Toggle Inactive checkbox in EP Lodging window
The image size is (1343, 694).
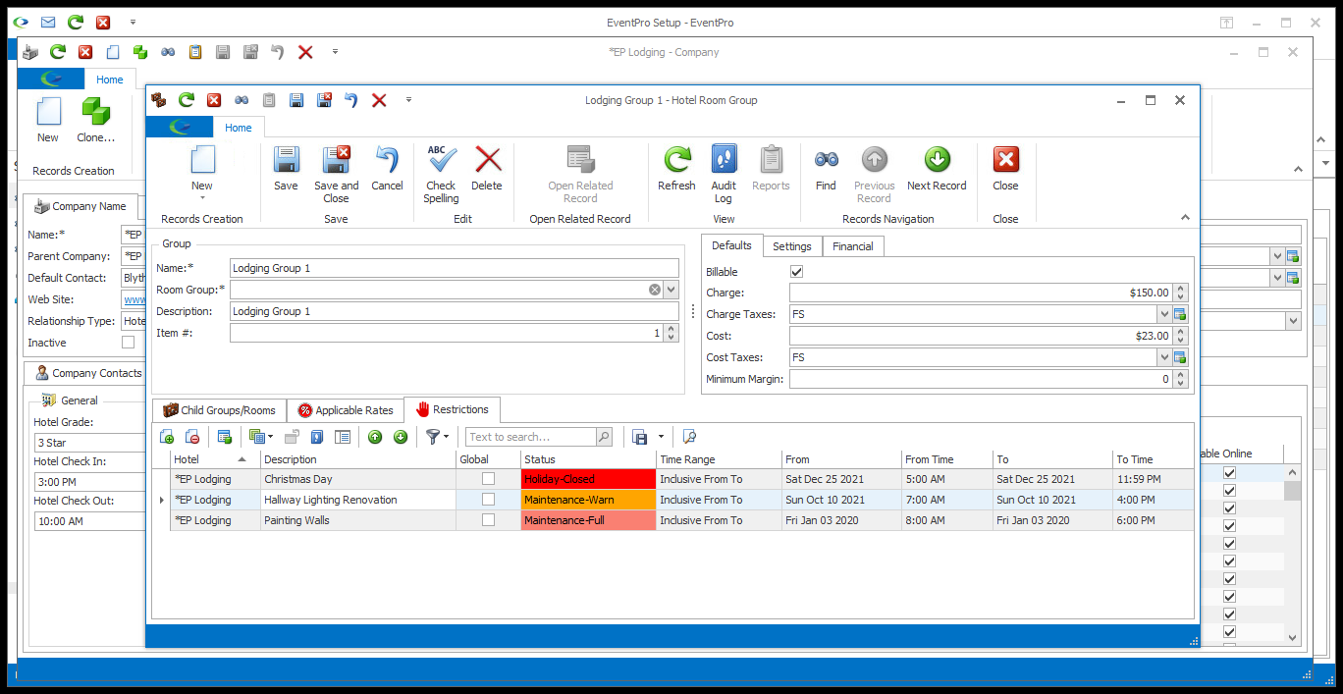128,343
